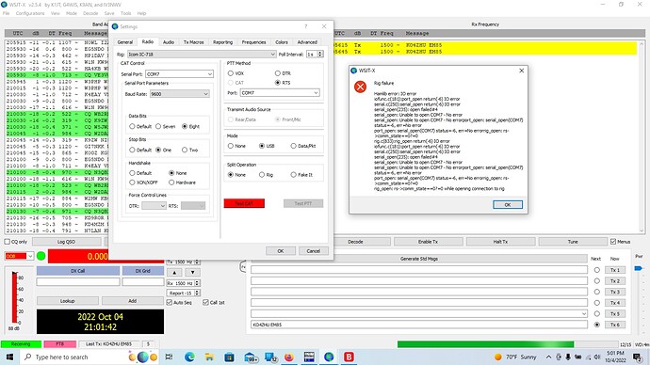Open the PTT Port COM7 dropdown
This screenshot has width=650, height=365.
click(280, 93)
